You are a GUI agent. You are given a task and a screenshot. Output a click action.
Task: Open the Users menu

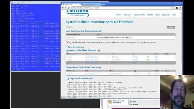[x=157, y=15]
